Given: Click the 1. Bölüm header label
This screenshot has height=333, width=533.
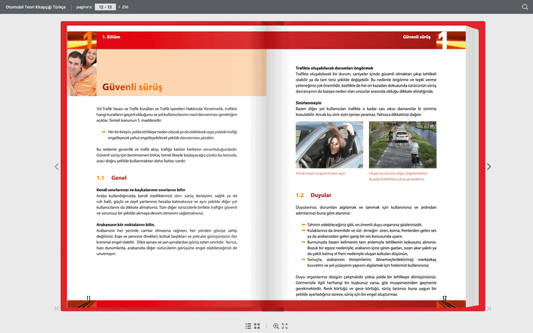Looking at the screenshot, I should pyautogui.click(x=111, y=37).
